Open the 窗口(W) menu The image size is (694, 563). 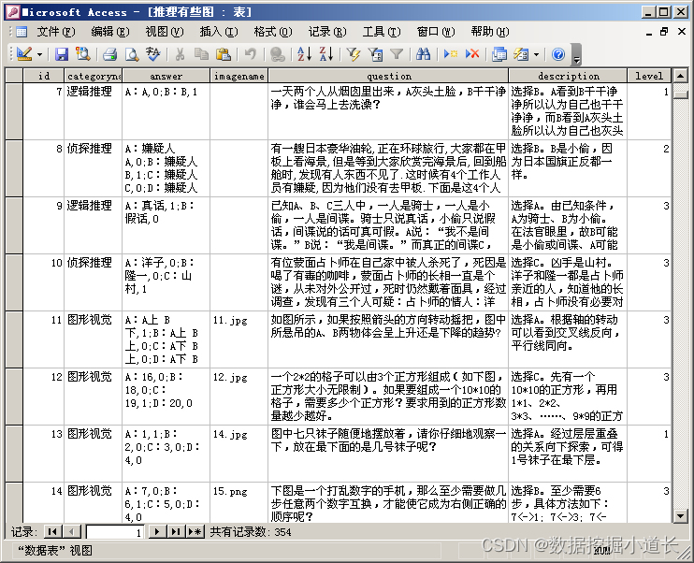point(436,32)
